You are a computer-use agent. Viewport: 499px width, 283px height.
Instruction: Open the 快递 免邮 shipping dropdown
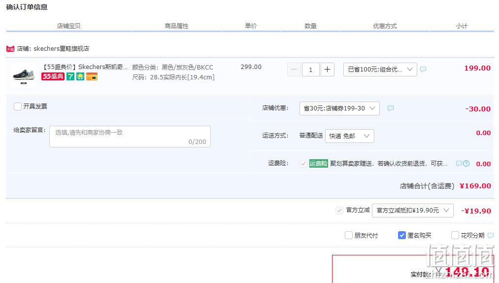tap(349, 136)
